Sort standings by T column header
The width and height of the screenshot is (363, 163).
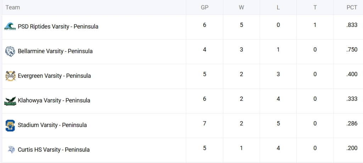click(315, 7)
